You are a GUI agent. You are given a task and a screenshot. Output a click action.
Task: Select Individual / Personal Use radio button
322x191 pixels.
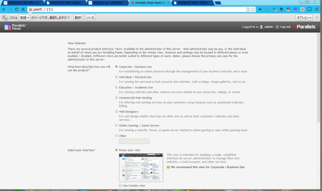116,77
